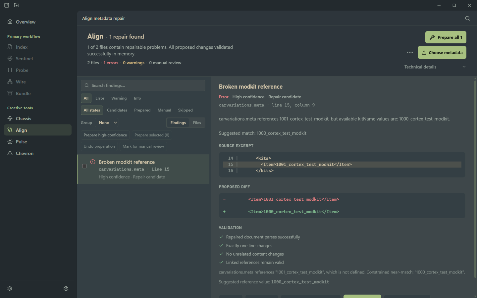Image resolution: width=477 pixels, height=298 pixels.
Task: Click the package cube icon at sidebar bottom
Action: tap(66, 288)
